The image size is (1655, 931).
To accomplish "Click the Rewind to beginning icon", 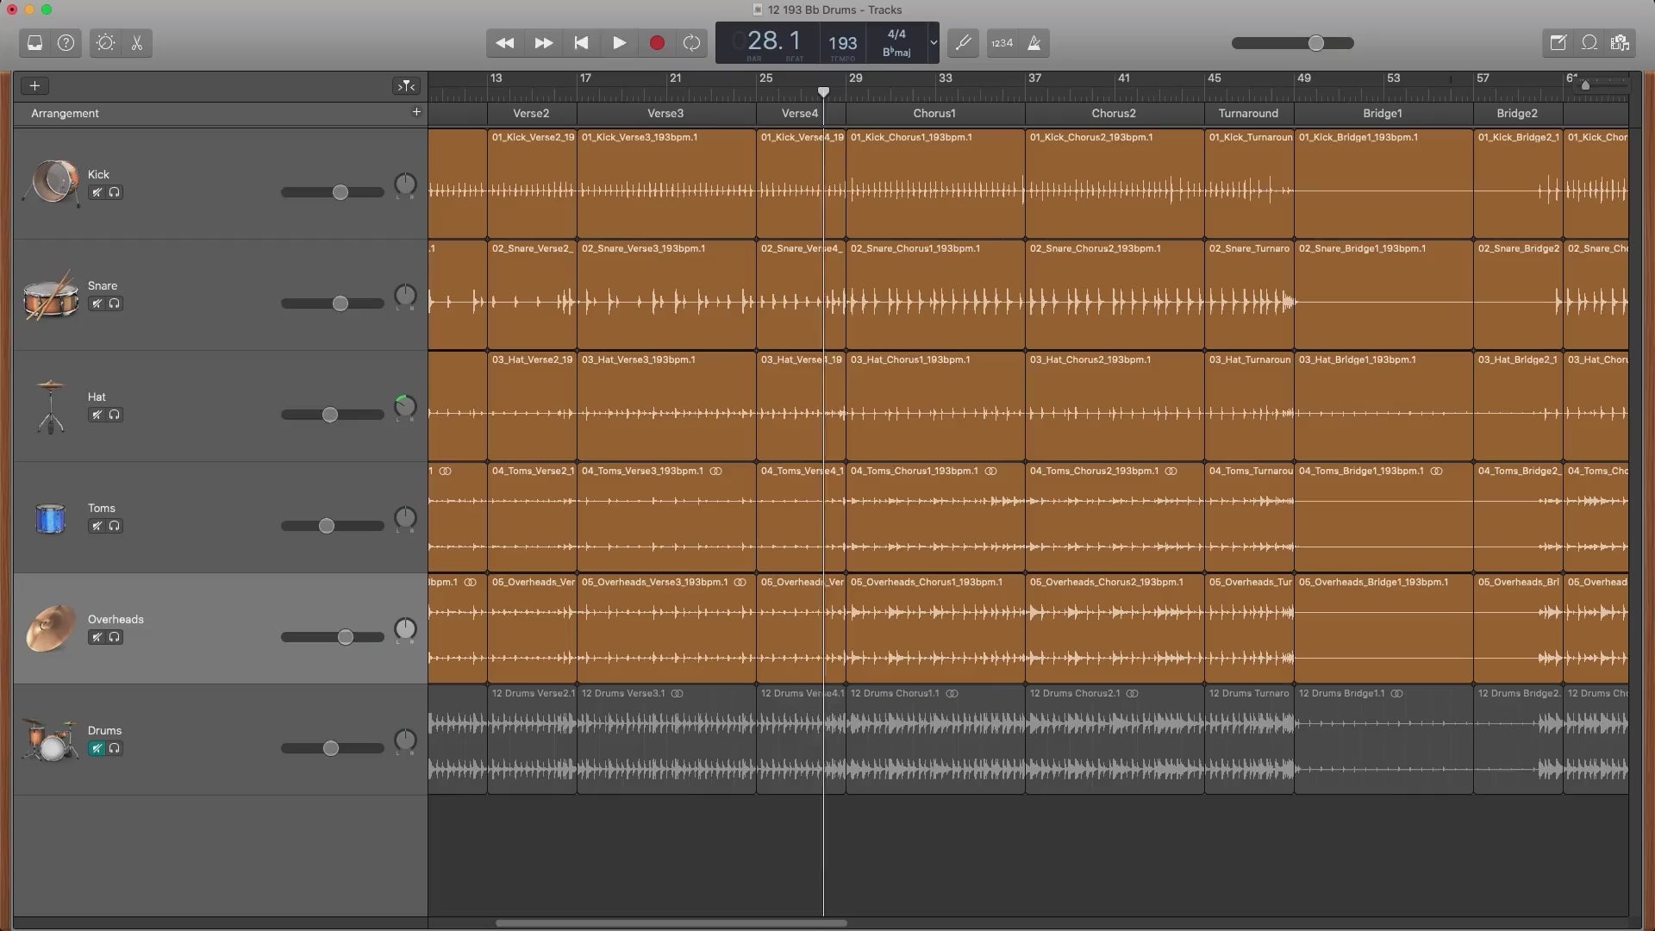I will (581, 43).
